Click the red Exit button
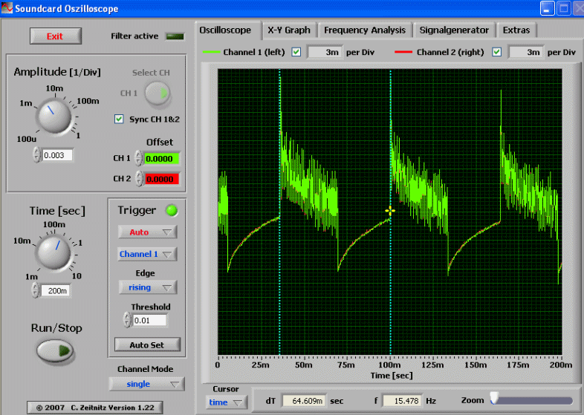This screenshot has height=415, width=584. click(56, 36)
